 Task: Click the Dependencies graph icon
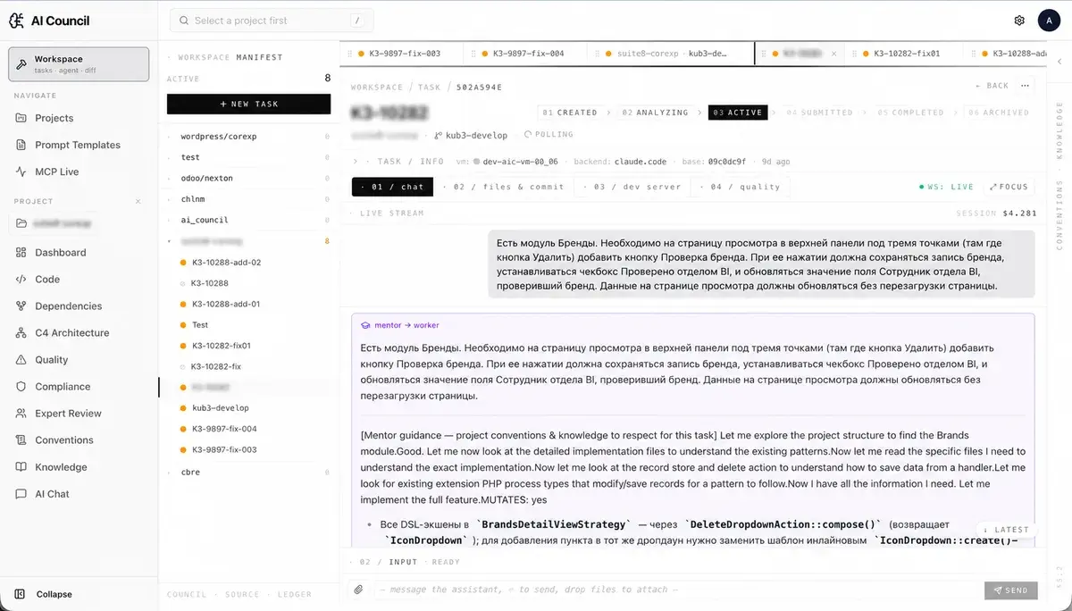[x=21, y=306]
